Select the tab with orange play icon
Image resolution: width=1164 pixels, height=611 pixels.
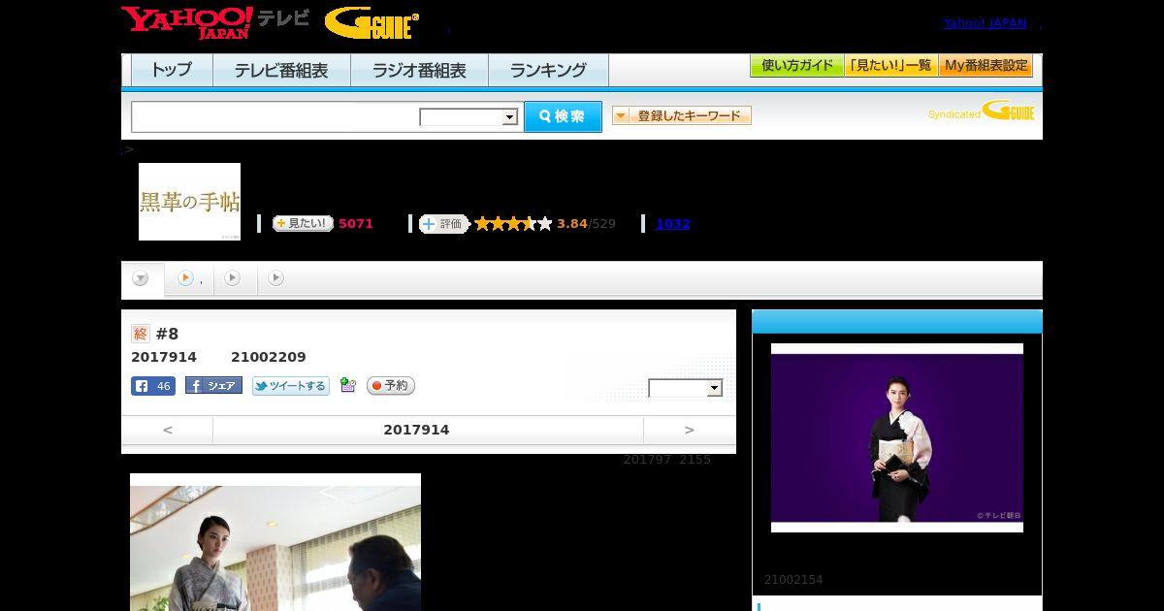click(189, 278)
